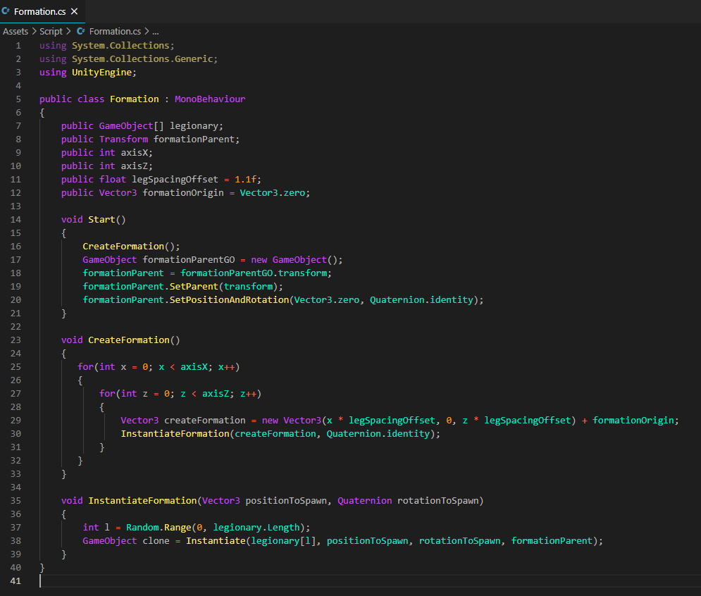
Task: Click the inner 'for' keyword on line 27
Action: (x=107, y=393)
